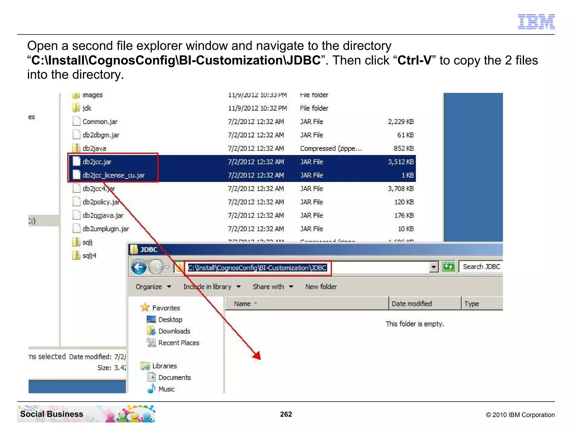Screen dimensions: 572x429
Task: Open the Organize menu
Action: pos(153,287)
